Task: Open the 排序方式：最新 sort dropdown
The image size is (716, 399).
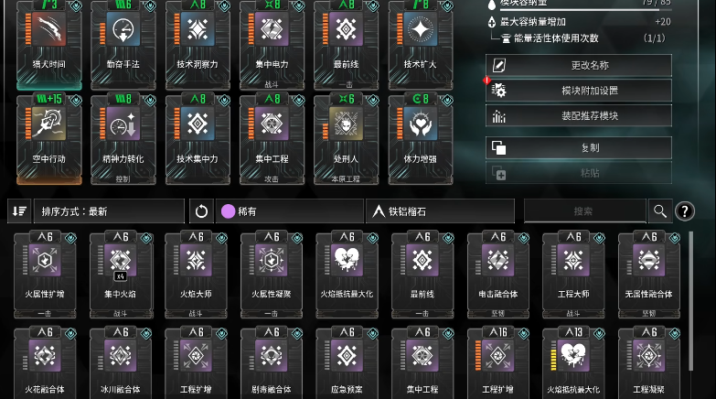Action: (109, 211)
